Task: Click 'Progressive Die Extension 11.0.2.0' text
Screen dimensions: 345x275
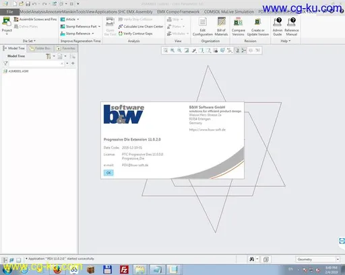Action: (x=132, y=139)
